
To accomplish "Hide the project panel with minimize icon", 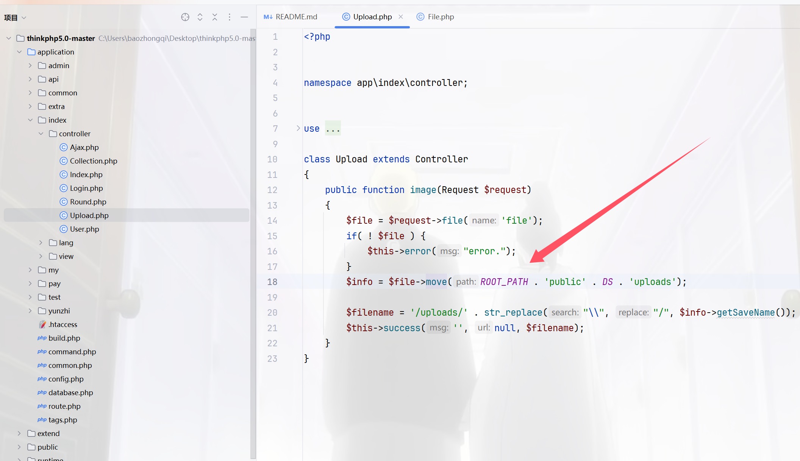I will click(x=244, y=17).
